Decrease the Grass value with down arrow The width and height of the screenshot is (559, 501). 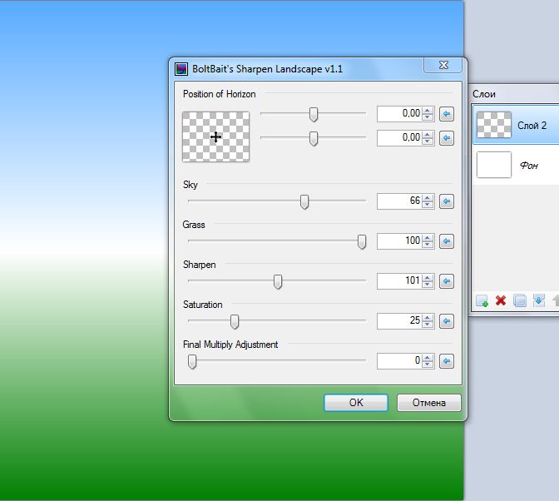[x=428, y=245]
